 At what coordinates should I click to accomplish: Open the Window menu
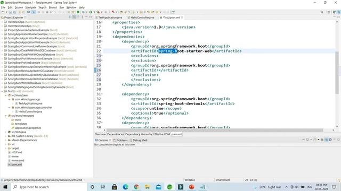(x=71, y=7)
